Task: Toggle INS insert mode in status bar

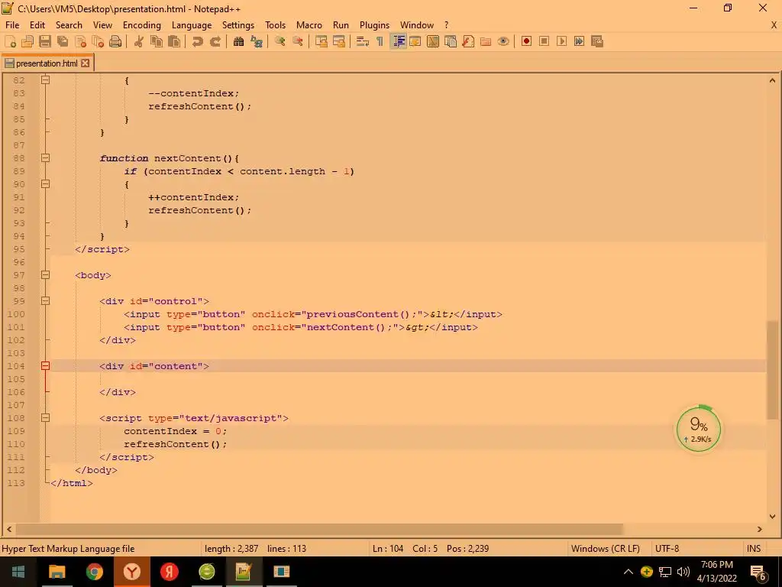Action: coord(754,549)
